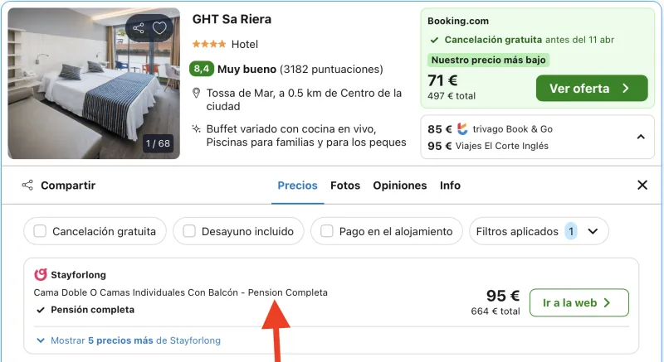Click the Cancelación gratuita antes del 11 abr text
Screen dimensions: 664x362
point(529,40)
